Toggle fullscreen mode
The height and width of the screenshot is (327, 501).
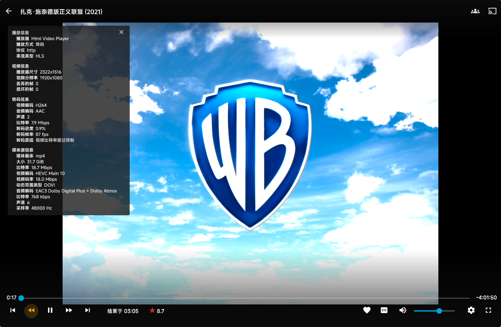point(488,310)
